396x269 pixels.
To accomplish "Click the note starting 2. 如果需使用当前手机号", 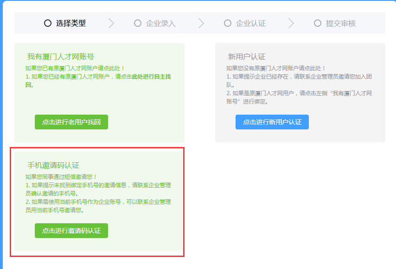I will (x=98, y=206).
